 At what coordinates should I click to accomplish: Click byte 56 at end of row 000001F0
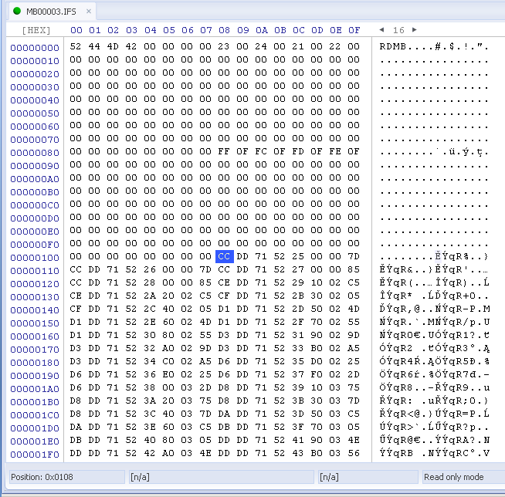354,453
